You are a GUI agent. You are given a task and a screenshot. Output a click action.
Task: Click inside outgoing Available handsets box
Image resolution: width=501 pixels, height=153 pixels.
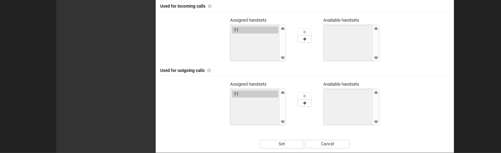tap(348, 107)
